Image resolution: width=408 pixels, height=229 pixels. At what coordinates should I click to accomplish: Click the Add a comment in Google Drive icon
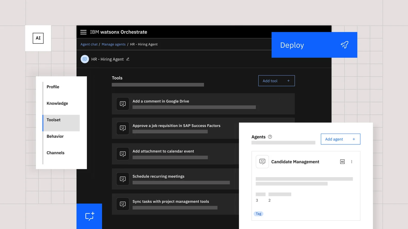click(x=123, y=104)
